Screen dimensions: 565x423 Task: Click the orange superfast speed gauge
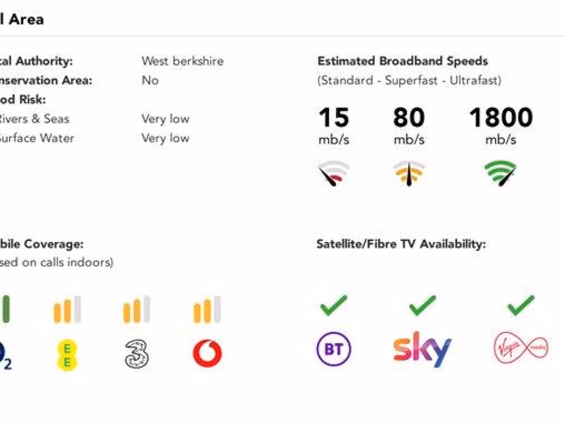click(x=409, y=173)
